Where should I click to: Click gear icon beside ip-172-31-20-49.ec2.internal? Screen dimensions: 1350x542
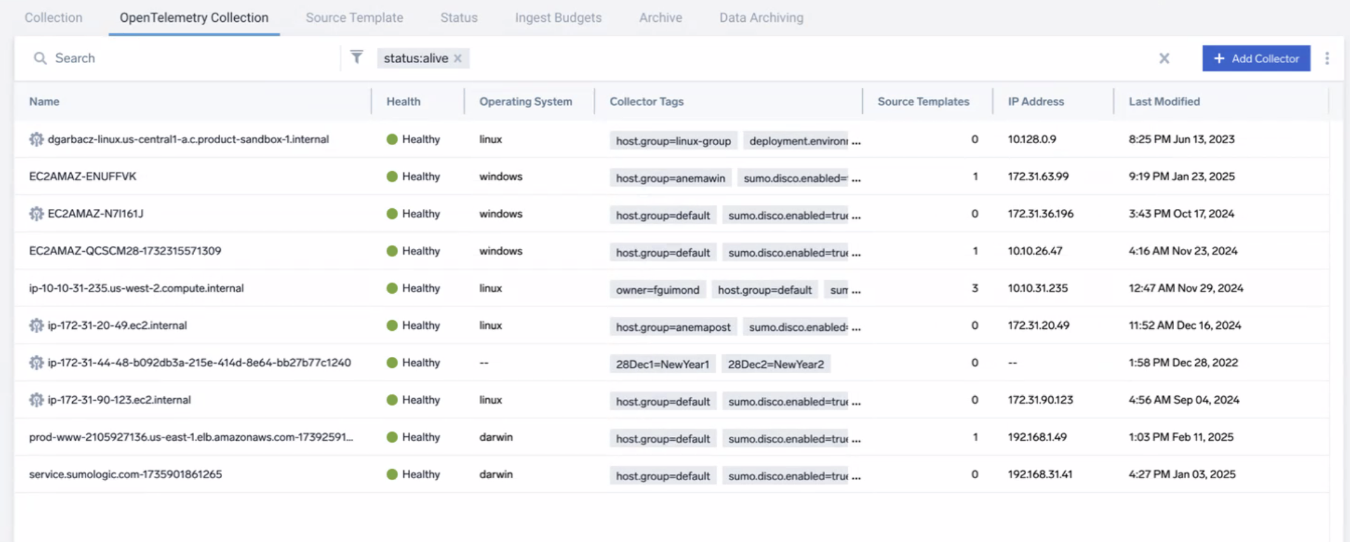pyautogui.click(x=36, y=325)
